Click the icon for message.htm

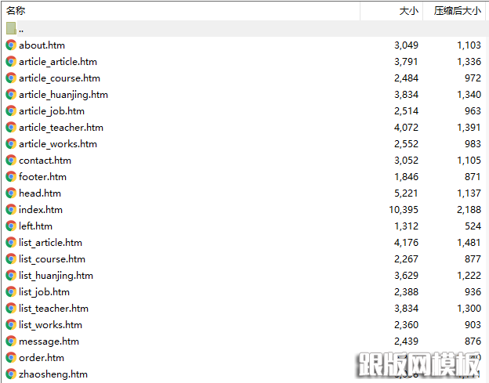coord(11,341)
